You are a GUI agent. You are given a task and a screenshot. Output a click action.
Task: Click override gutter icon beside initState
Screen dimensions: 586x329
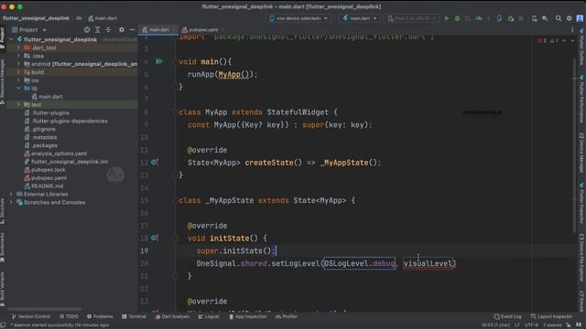click(155, 238)
